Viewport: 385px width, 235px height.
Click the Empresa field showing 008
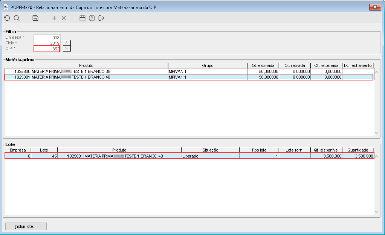click(x=47, y=37)
